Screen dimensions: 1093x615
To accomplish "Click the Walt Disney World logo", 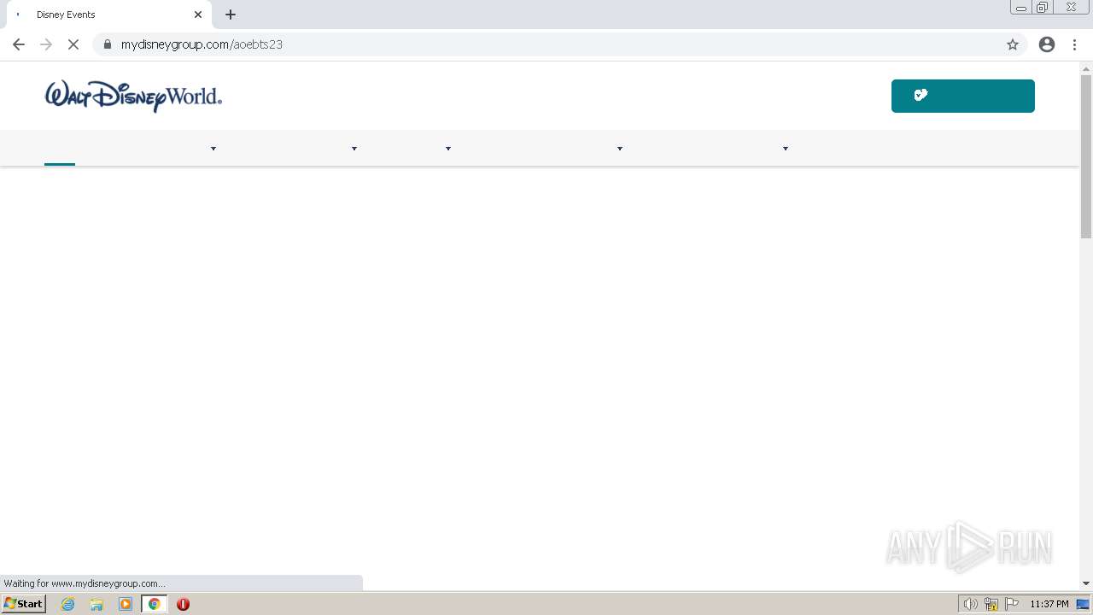I will [x=133, y=97].
